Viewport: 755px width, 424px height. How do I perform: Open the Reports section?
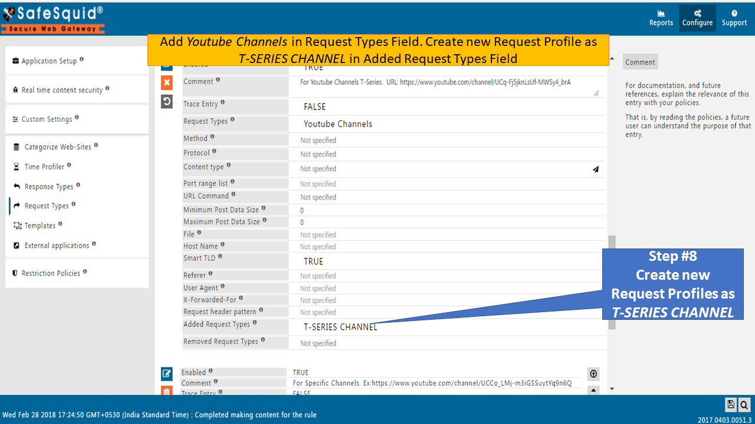point(661,18)
